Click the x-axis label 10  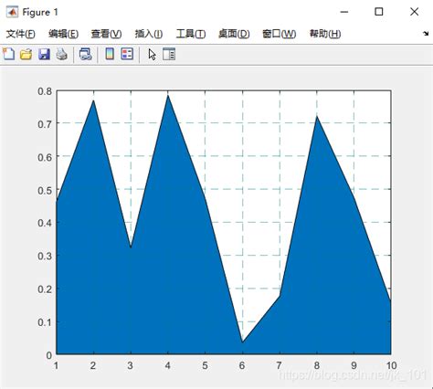pos(391,365)
